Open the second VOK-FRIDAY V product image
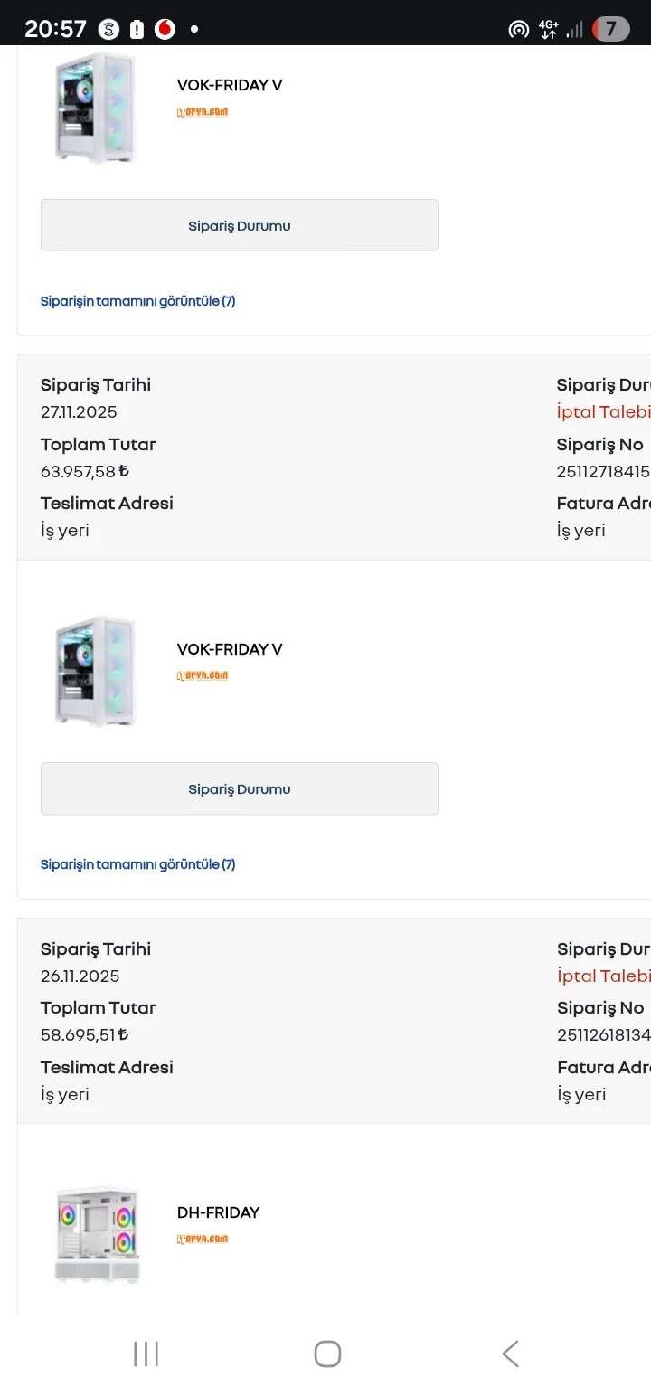The image size is (651, 1396). pos(95,670)
